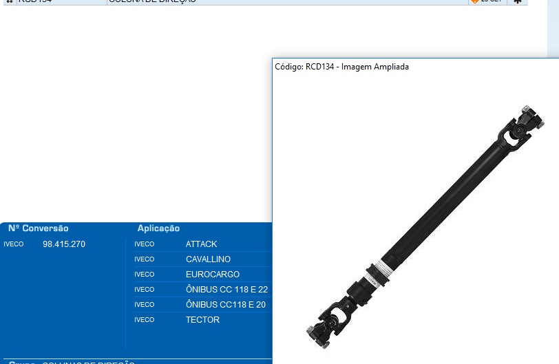Click the Nº Conversão header
Screen dimensions: 559x364
click(39, 228)
